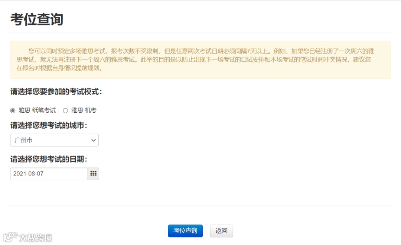Click the 2021-08-07 date field
The image size is (401, 245).
pos(49,174)
